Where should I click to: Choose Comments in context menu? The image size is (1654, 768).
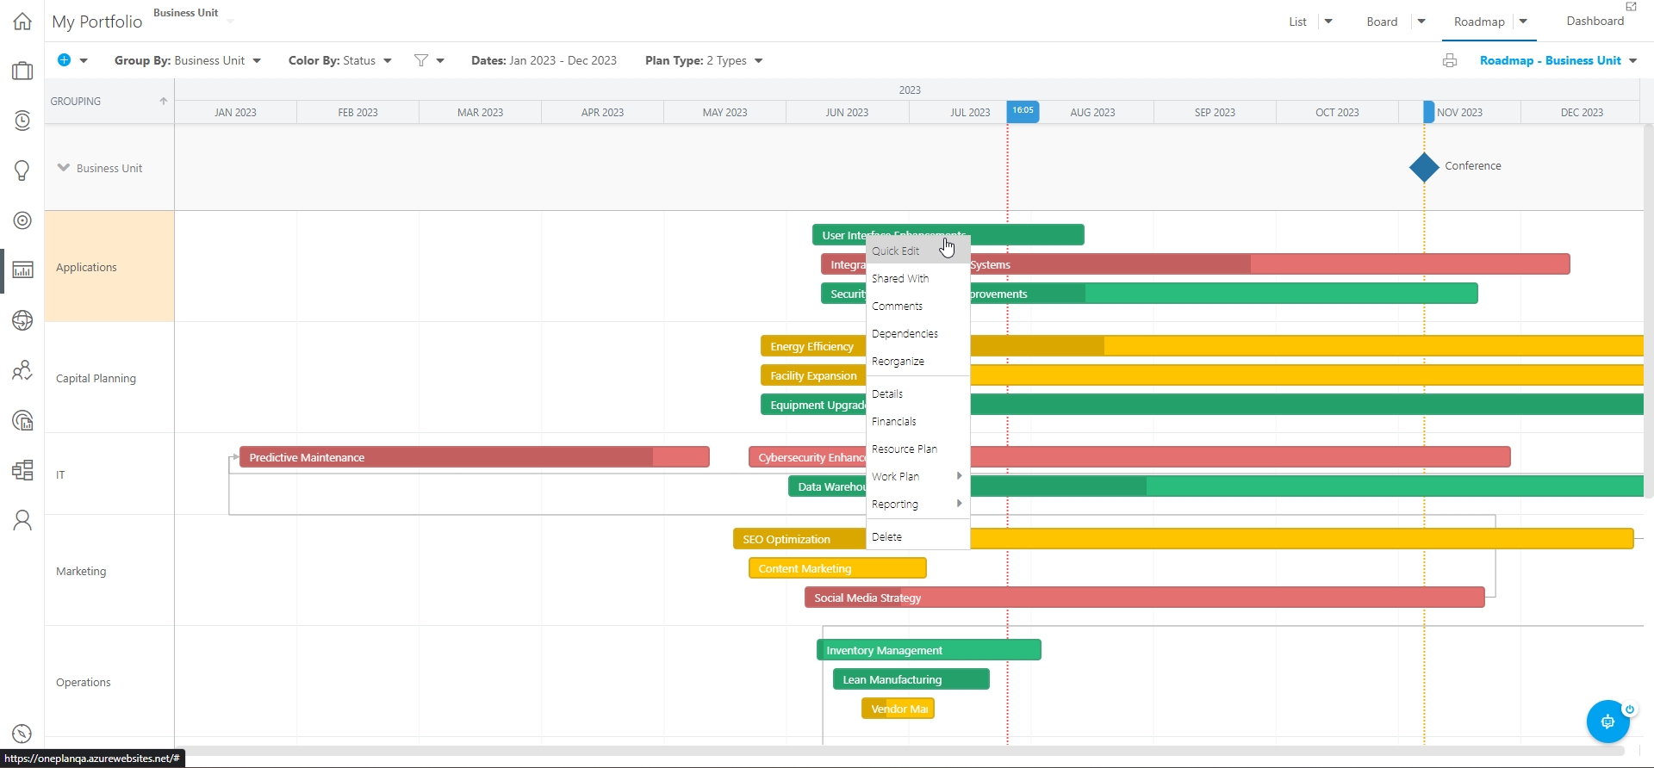(918, 306)
